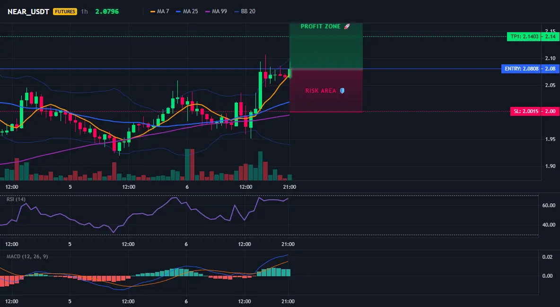Click the ENTRY: 2.0808 price tag
The width and height of the screenshot is (560, 307).
click(x=521, y=69)
